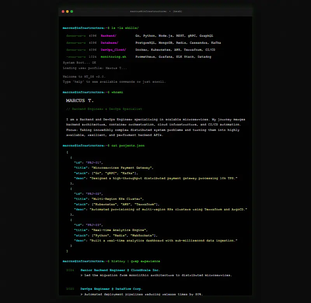Select the 'whoami' command
Viewport: 311px width, 303px height.
tap(117, 92)
